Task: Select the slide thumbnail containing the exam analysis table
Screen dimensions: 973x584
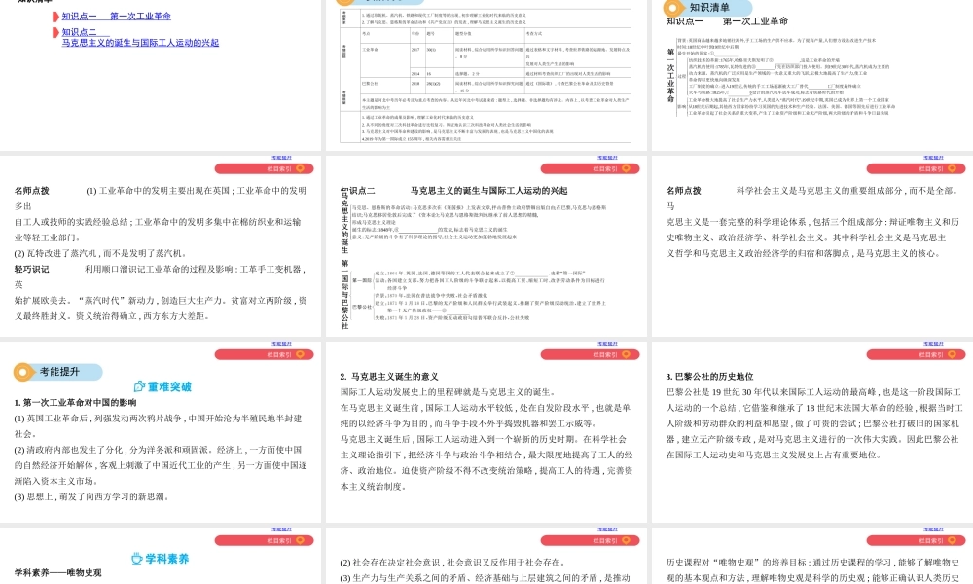Action: (x=486, y=75)
